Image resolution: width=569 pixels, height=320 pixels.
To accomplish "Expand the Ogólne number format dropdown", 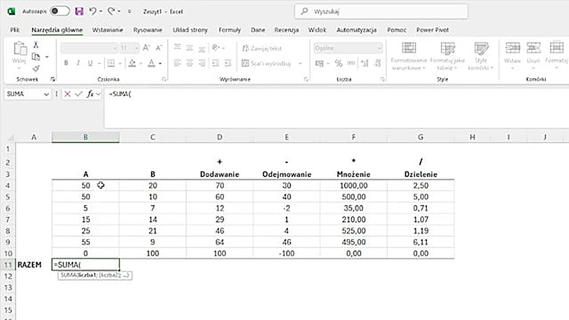I will click(x=379, y=48).
